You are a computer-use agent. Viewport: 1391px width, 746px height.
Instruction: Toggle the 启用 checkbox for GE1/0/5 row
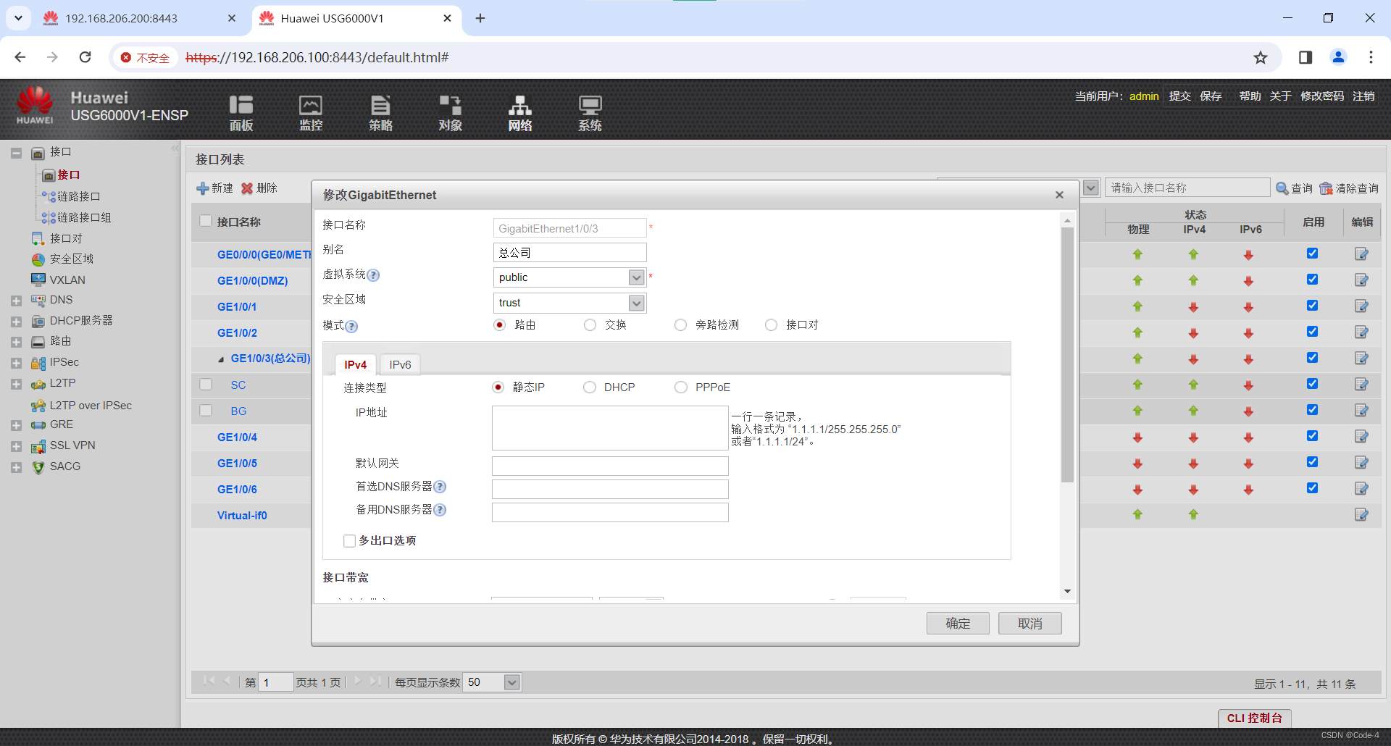click(1312, 462)
